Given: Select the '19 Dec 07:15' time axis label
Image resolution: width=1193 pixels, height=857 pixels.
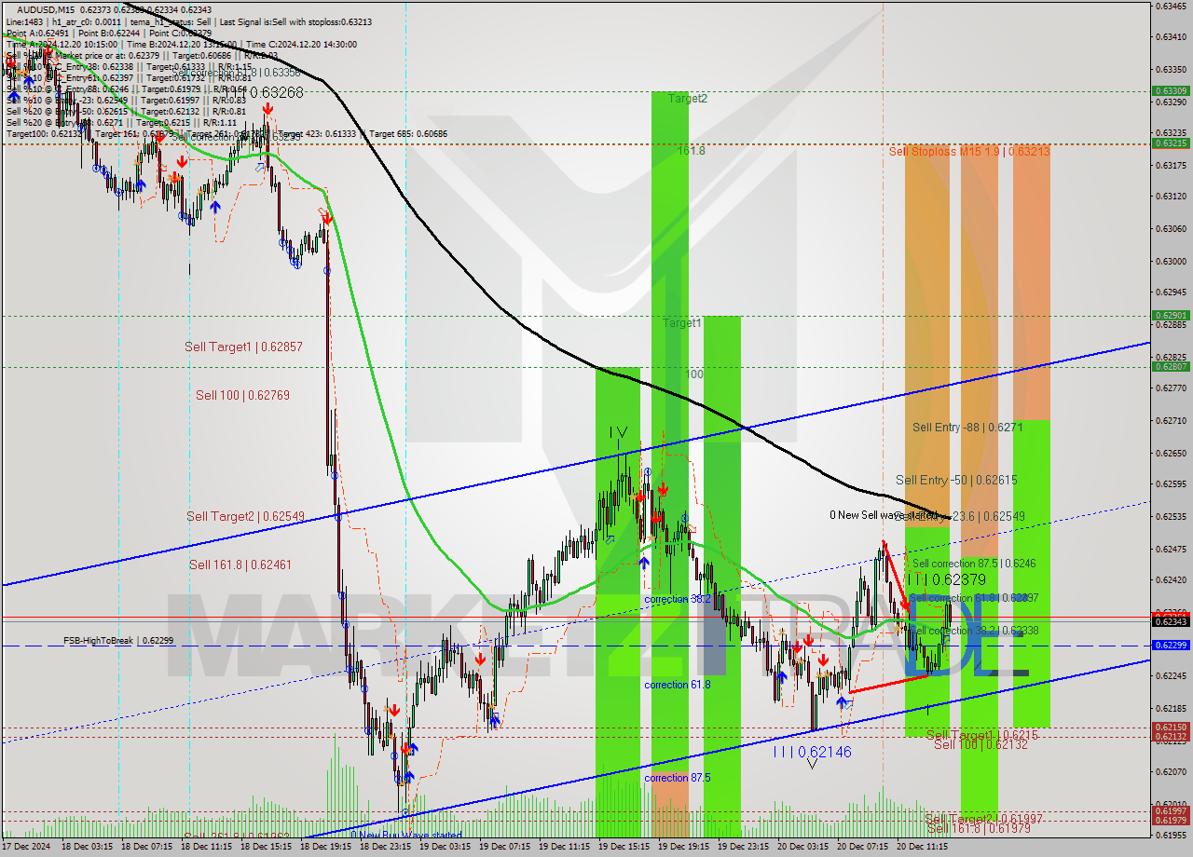Looking at the screenshot, I should click(x=505, y=849).
